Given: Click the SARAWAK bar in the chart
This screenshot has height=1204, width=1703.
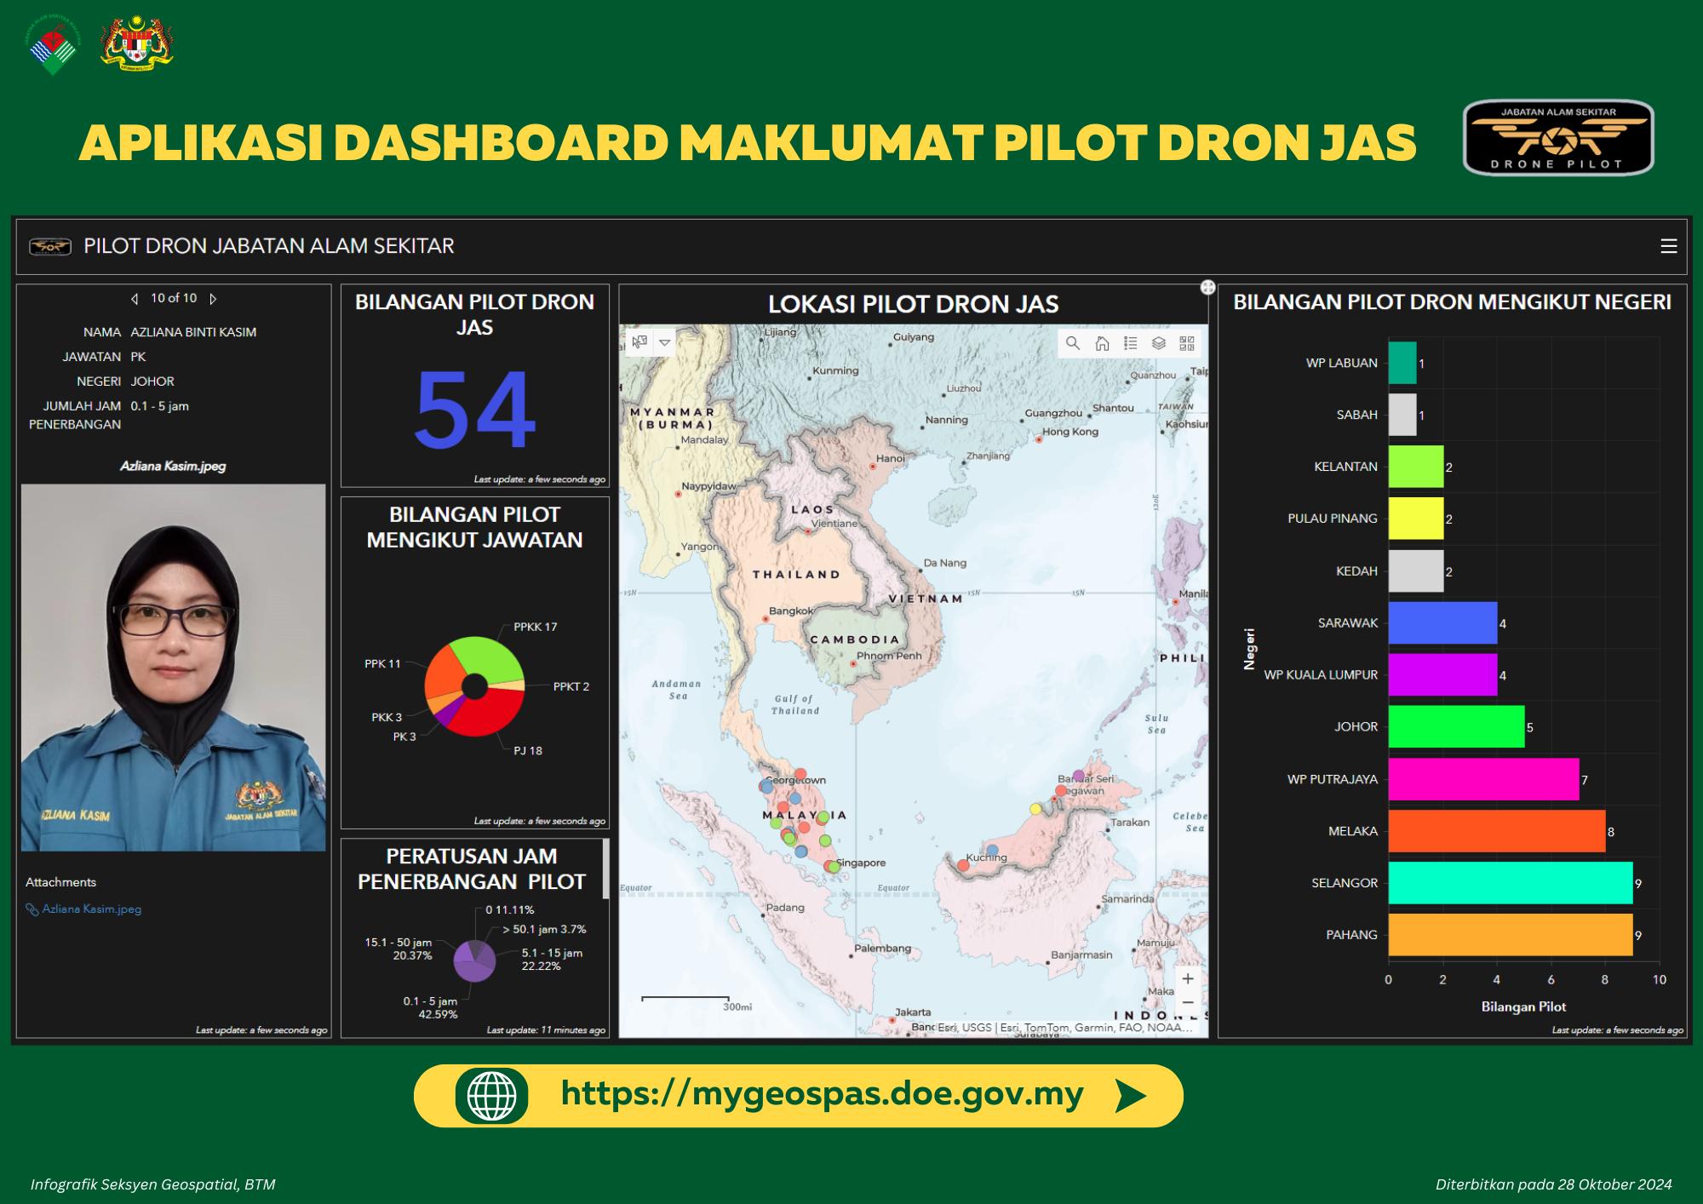Looking at the screenshot, I should click(x=1442, y=622).
